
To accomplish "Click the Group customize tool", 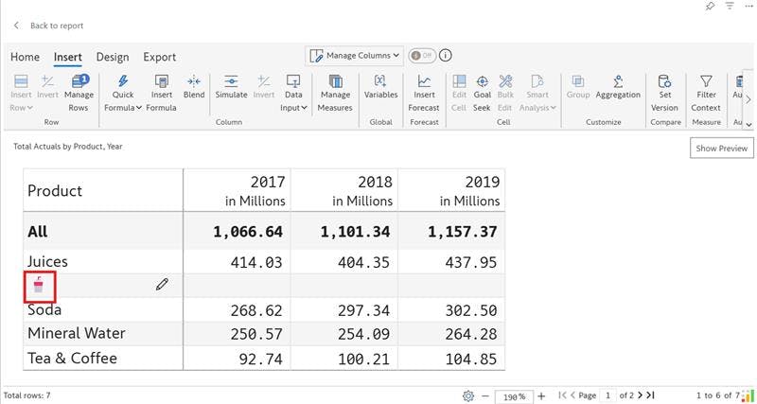I will tap(578, 87).
